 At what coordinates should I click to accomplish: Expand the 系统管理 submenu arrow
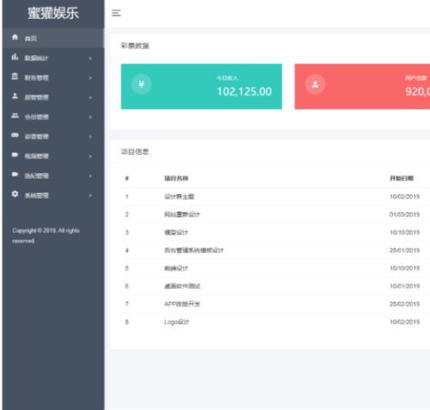[x=90, y=195]
